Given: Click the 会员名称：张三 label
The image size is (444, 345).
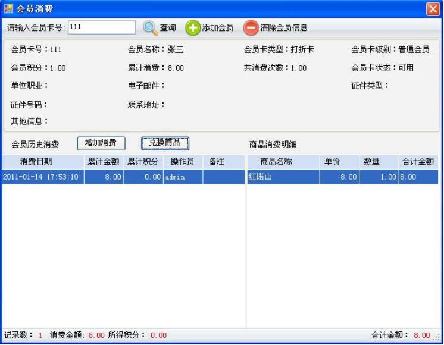Looking at the screenshot, I should click(x=156, y=49).
